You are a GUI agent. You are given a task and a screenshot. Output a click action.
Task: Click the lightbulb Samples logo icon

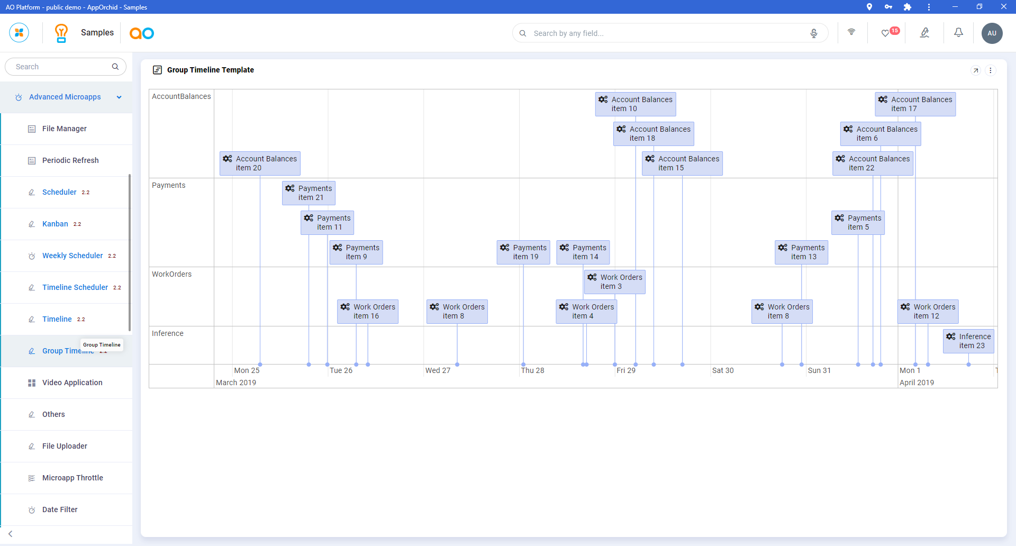[x=61, y=33]
